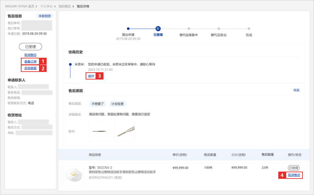This screenshot has height=195, width=314.
Task: Click the 已受理 status button in sidebar
Action: click(30, 47)
